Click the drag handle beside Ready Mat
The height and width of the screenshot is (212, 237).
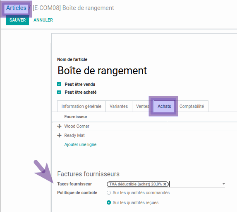(x=59, y=135)
